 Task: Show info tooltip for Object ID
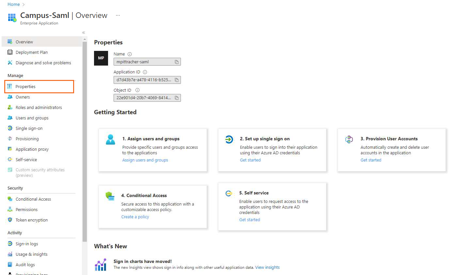[137, 90]
